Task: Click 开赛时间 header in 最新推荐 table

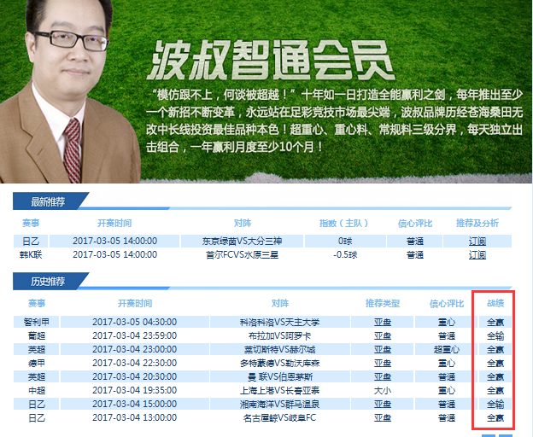Action: tap(114, 223)
